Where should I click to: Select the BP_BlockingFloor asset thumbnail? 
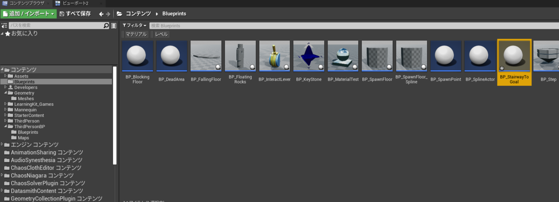137,56
